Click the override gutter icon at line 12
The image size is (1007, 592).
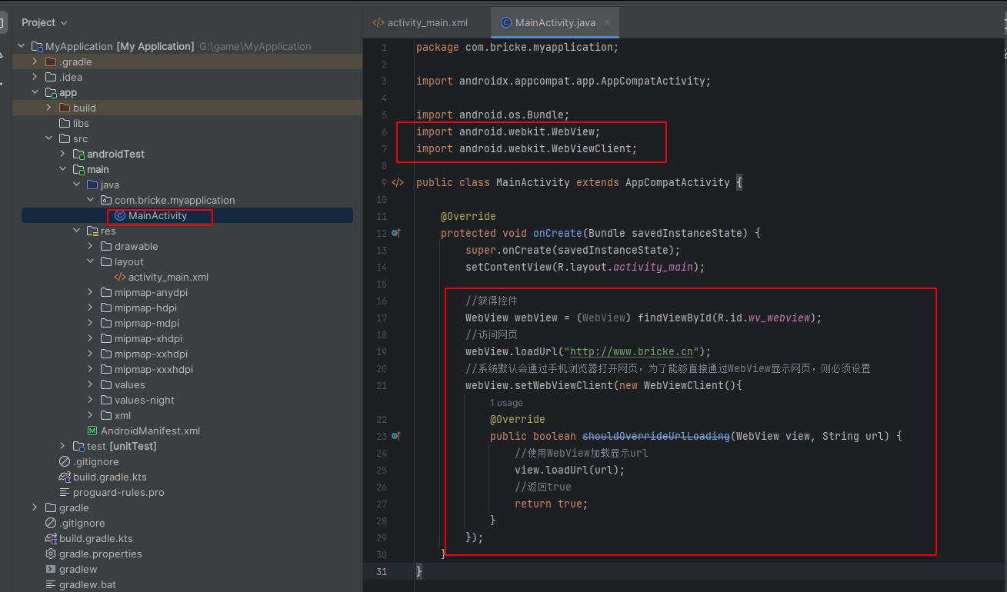(x=396, y=232)
